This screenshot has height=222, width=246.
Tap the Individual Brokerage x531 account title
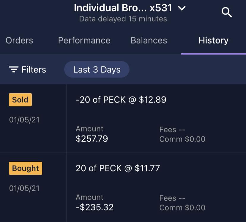click(123, 8)
